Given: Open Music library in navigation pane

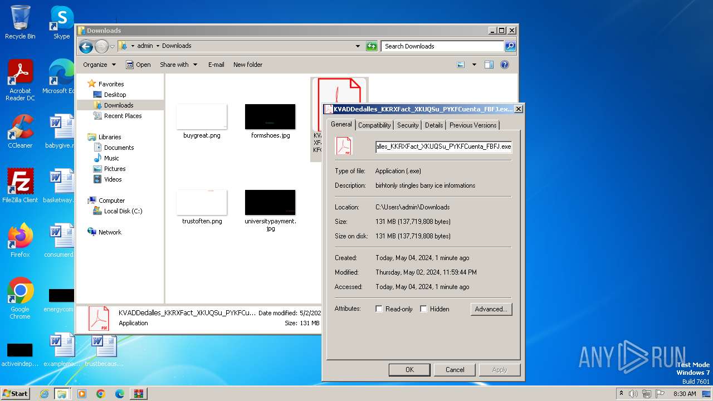Looking at the screenshot, I should click(111, 158).
